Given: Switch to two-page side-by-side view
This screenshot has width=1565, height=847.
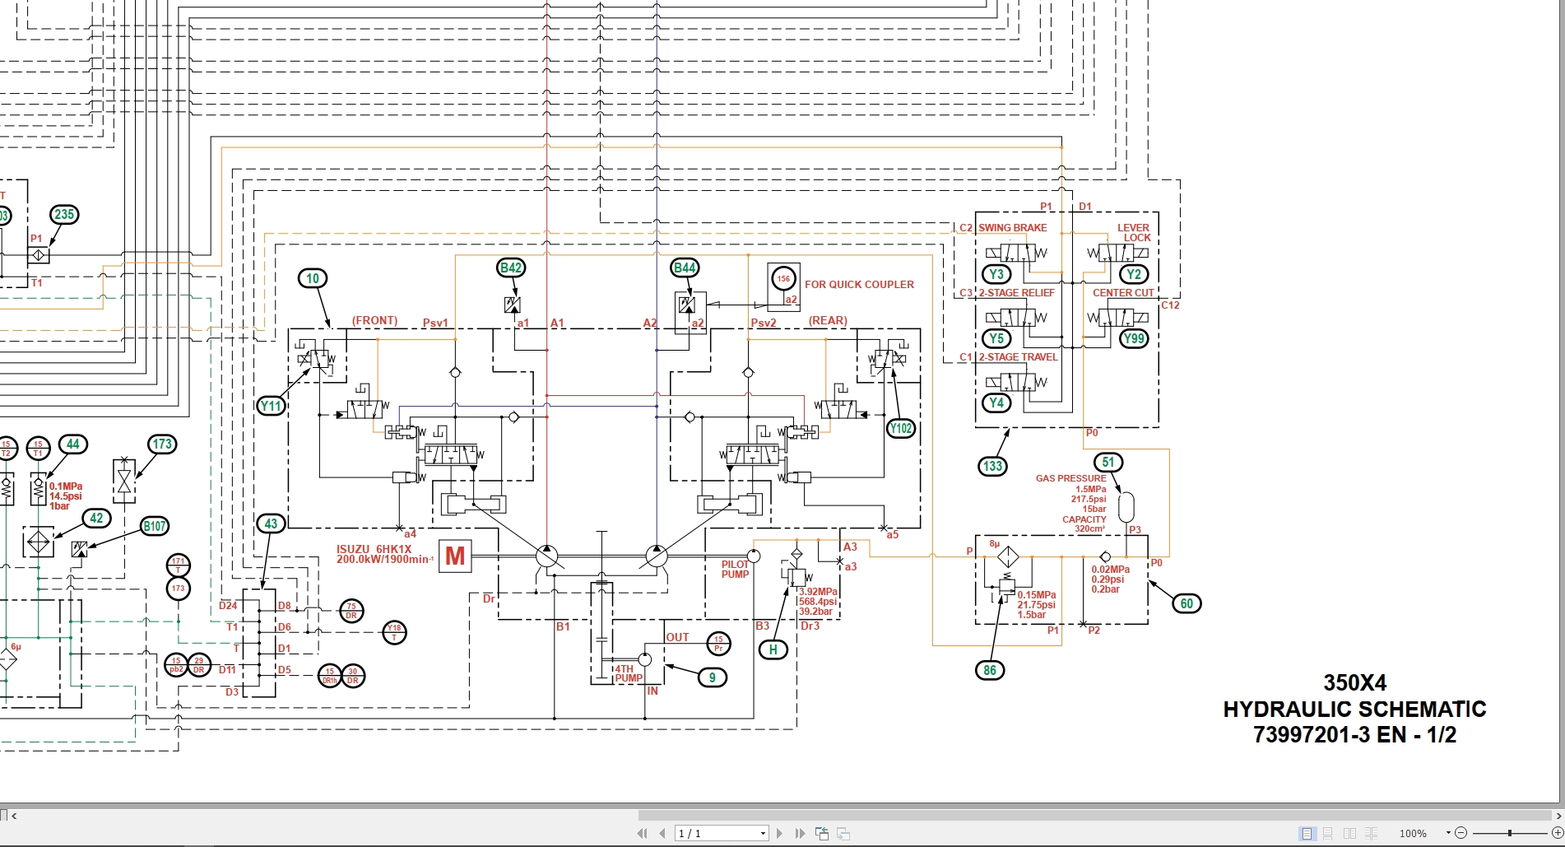Looking at the screenshot, I should 1349,833.
